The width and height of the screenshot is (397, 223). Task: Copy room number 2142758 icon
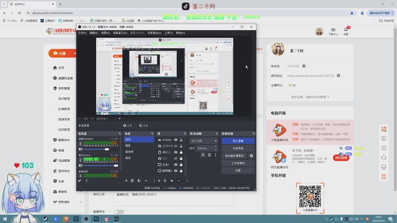click(x=304, y=66)
